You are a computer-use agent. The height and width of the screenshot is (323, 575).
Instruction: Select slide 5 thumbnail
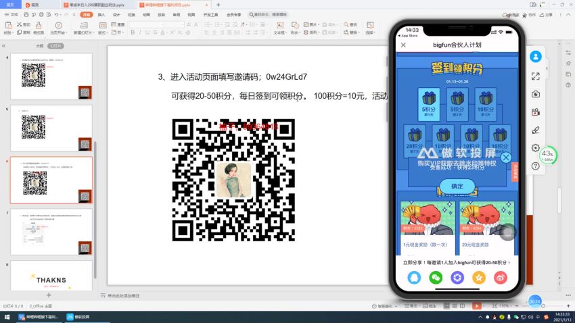(x=51, y=128)
